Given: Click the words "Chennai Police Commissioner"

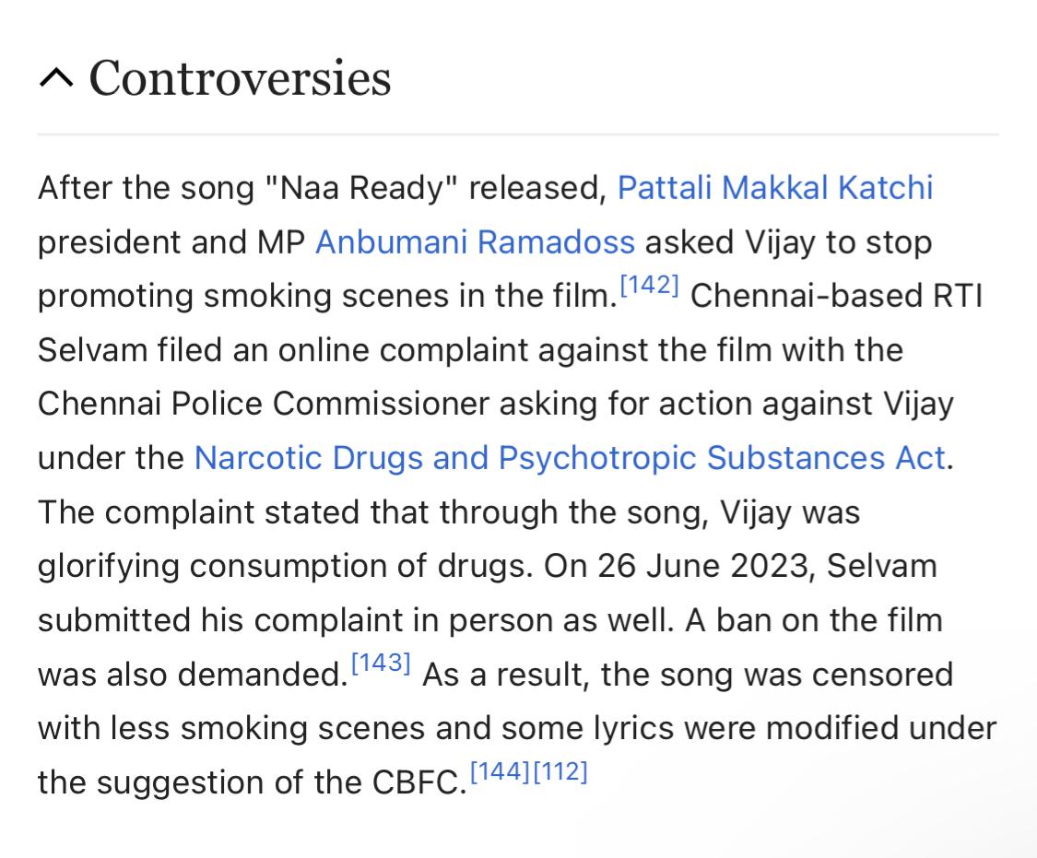Looking at the screenshot, I should coord(264,404).
